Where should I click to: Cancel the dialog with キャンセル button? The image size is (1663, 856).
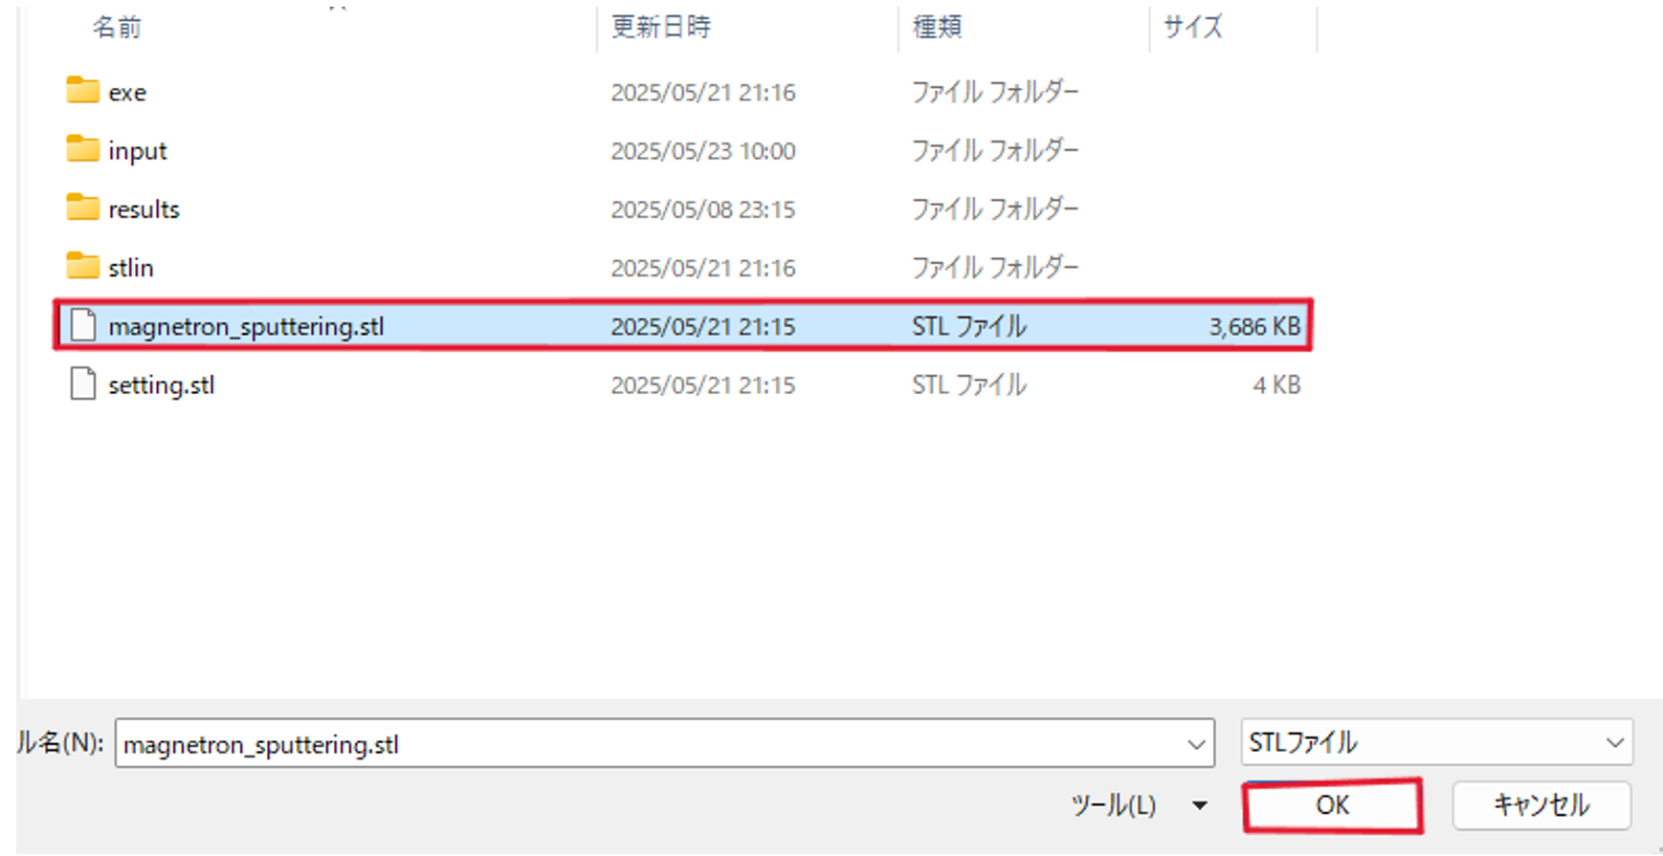[1541, 805]
